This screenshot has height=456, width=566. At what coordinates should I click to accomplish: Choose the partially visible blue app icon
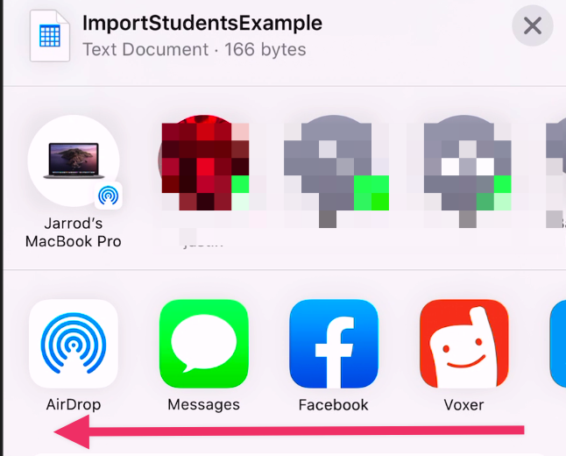(x=558, y=344)
